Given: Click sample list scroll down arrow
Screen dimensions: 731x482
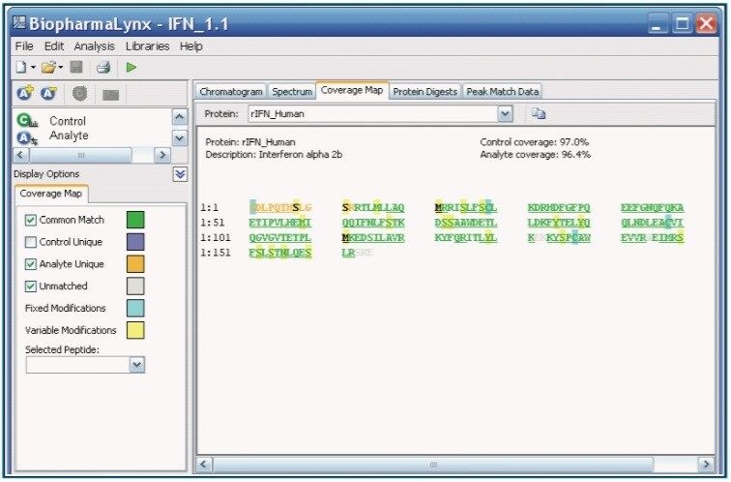Looking at the screenshot, I should click(180, 138).
